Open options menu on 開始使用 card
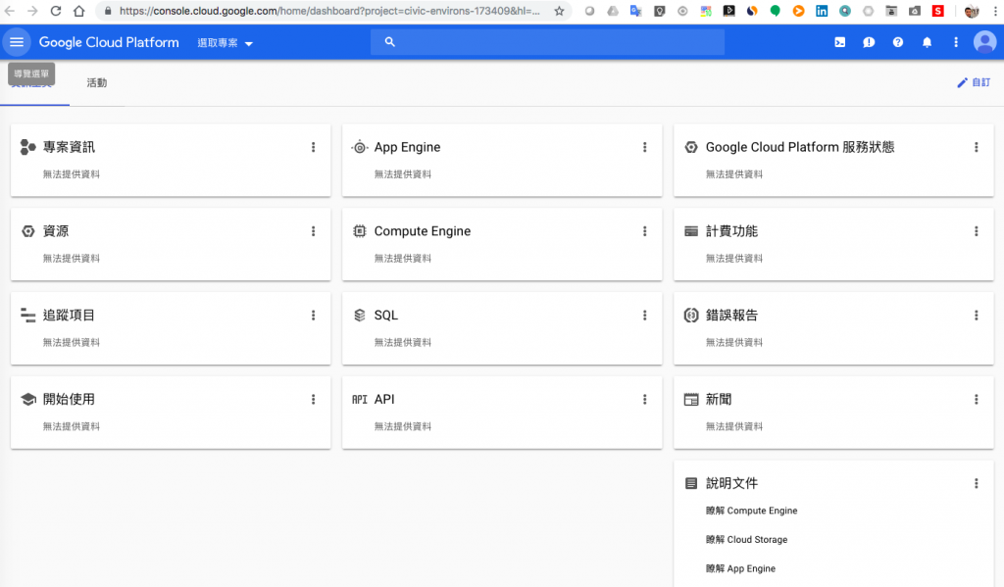 click(313, 400)
